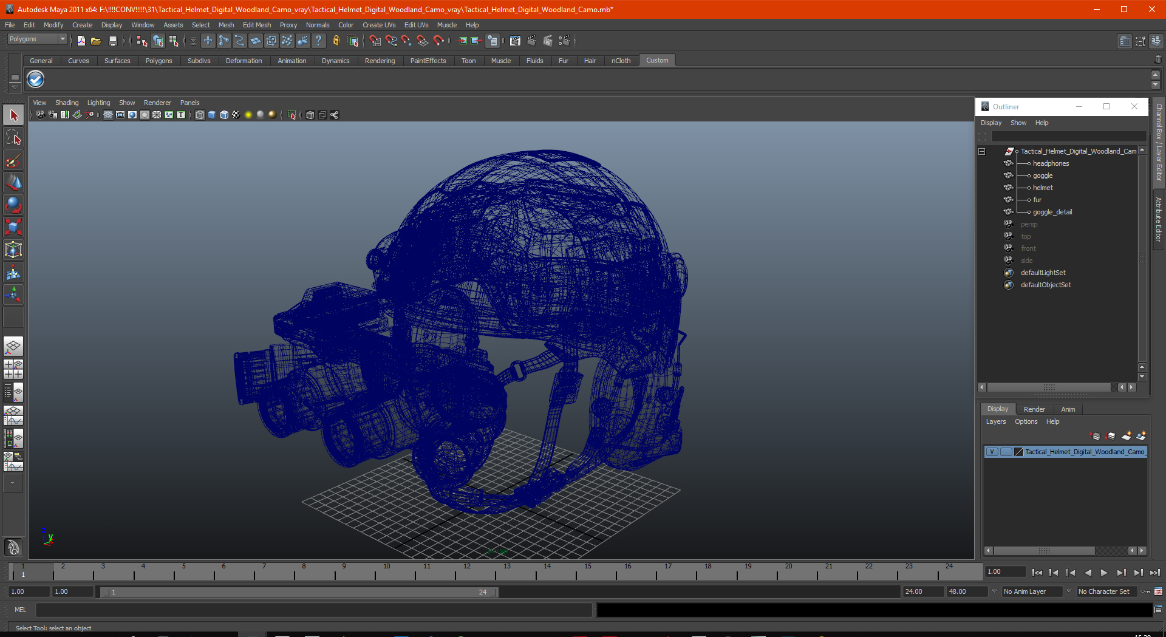Select the Show Manipulator tool

(13, 295)
